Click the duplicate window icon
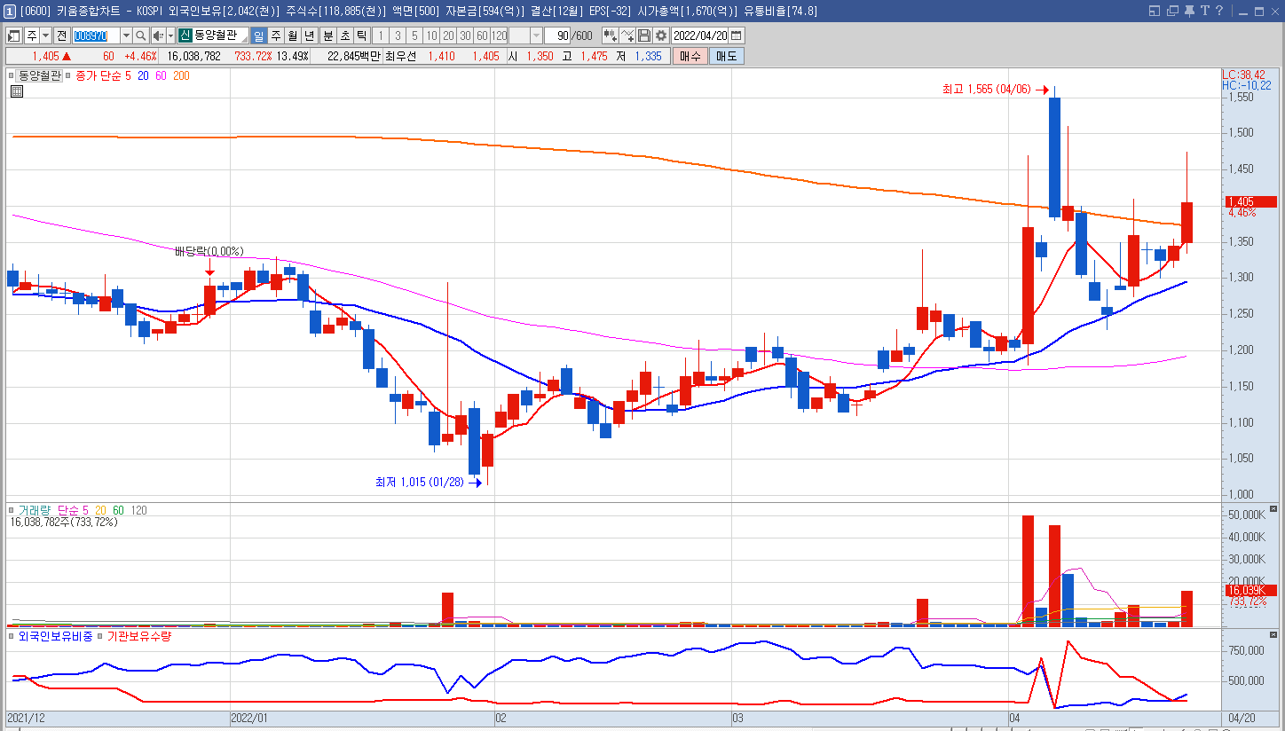Screen dimensions: 1285x731 pos(1171,11)
